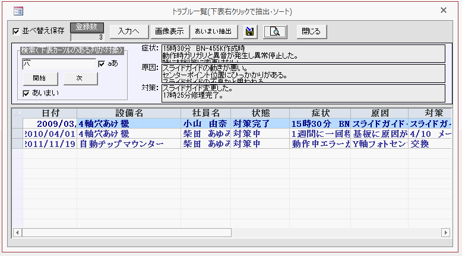
Task: Click 自動チップマウンター equipment cell
Action: (129, 144)
